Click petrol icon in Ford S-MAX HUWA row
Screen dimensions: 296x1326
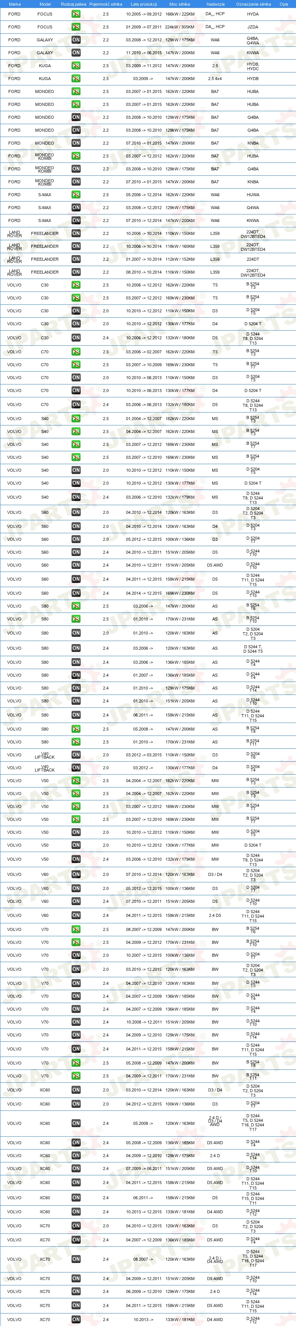pyautogui.click(x=76, y=195)
